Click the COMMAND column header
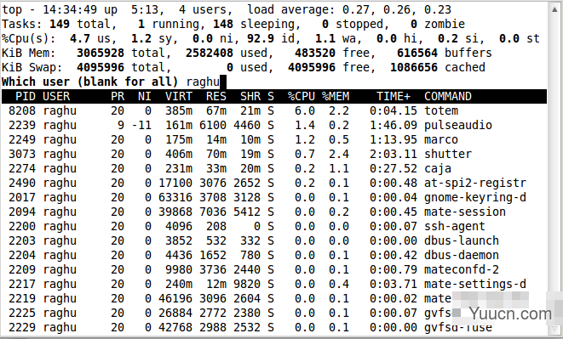Image resolution: width=563 pixels, height=339 pixels. click(448, 96)
